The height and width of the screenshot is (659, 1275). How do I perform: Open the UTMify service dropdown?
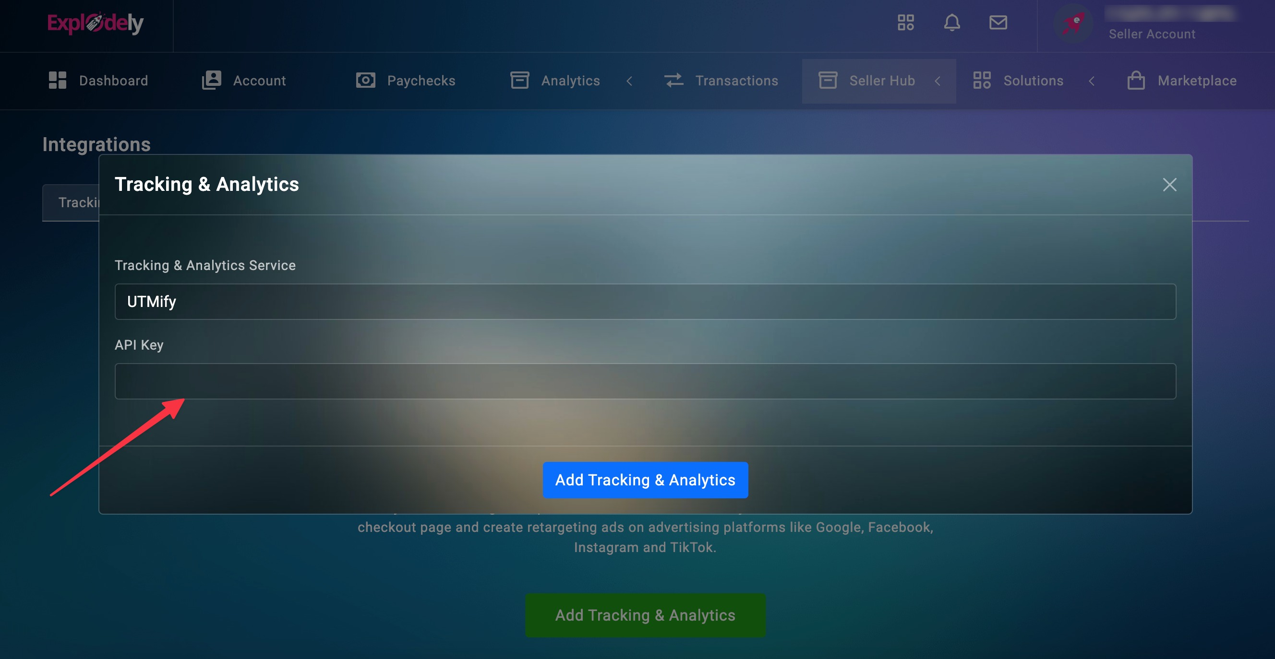pos(645,302)
